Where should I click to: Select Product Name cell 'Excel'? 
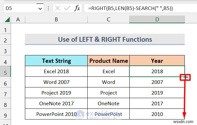108,71
